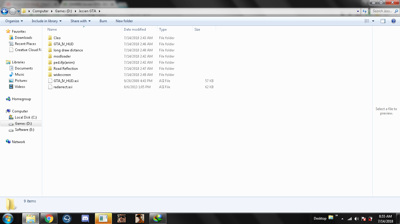Viewport: 400px width, 224px height.
Task: Select the modloader folder icon
Action: 50,56
